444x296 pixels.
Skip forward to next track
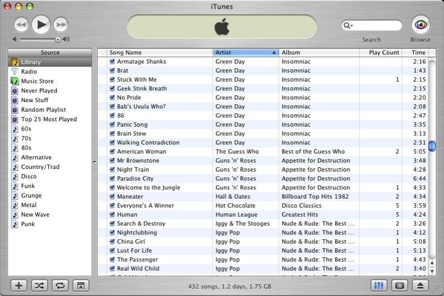coord(61,24)
